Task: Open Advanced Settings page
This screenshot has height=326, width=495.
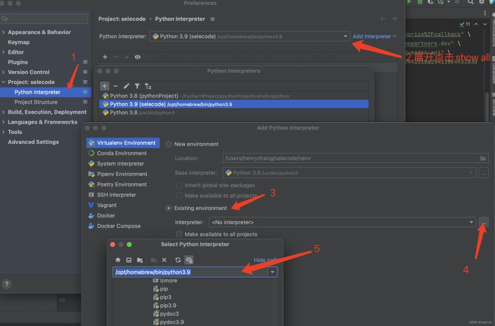Action: (x=33, y=142)
